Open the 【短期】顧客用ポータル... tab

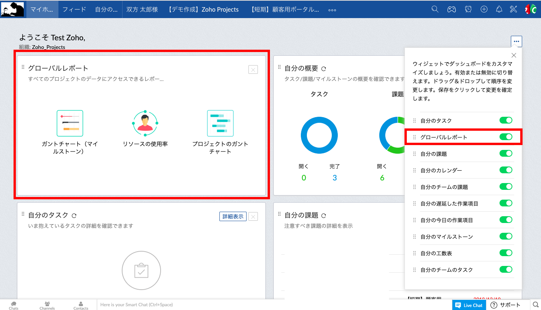285,9
